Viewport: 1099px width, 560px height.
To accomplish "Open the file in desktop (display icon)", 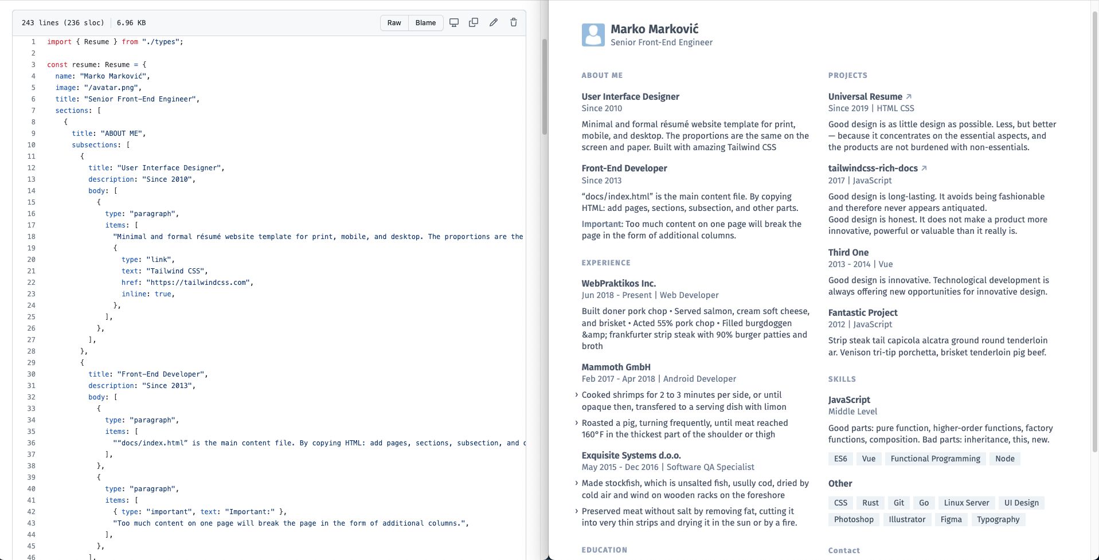I will point(453,22).
